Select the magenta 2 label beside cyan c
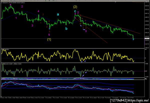This screenshot has width=150, height=103. coord(78,12)
